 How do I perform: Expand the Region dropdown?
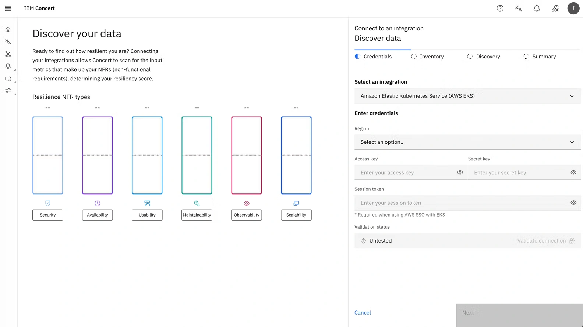467,142
